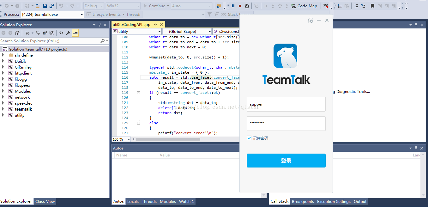The image size is (428, 207).
Task: Switch to the Class View tab
Action: tap(45, 201)
